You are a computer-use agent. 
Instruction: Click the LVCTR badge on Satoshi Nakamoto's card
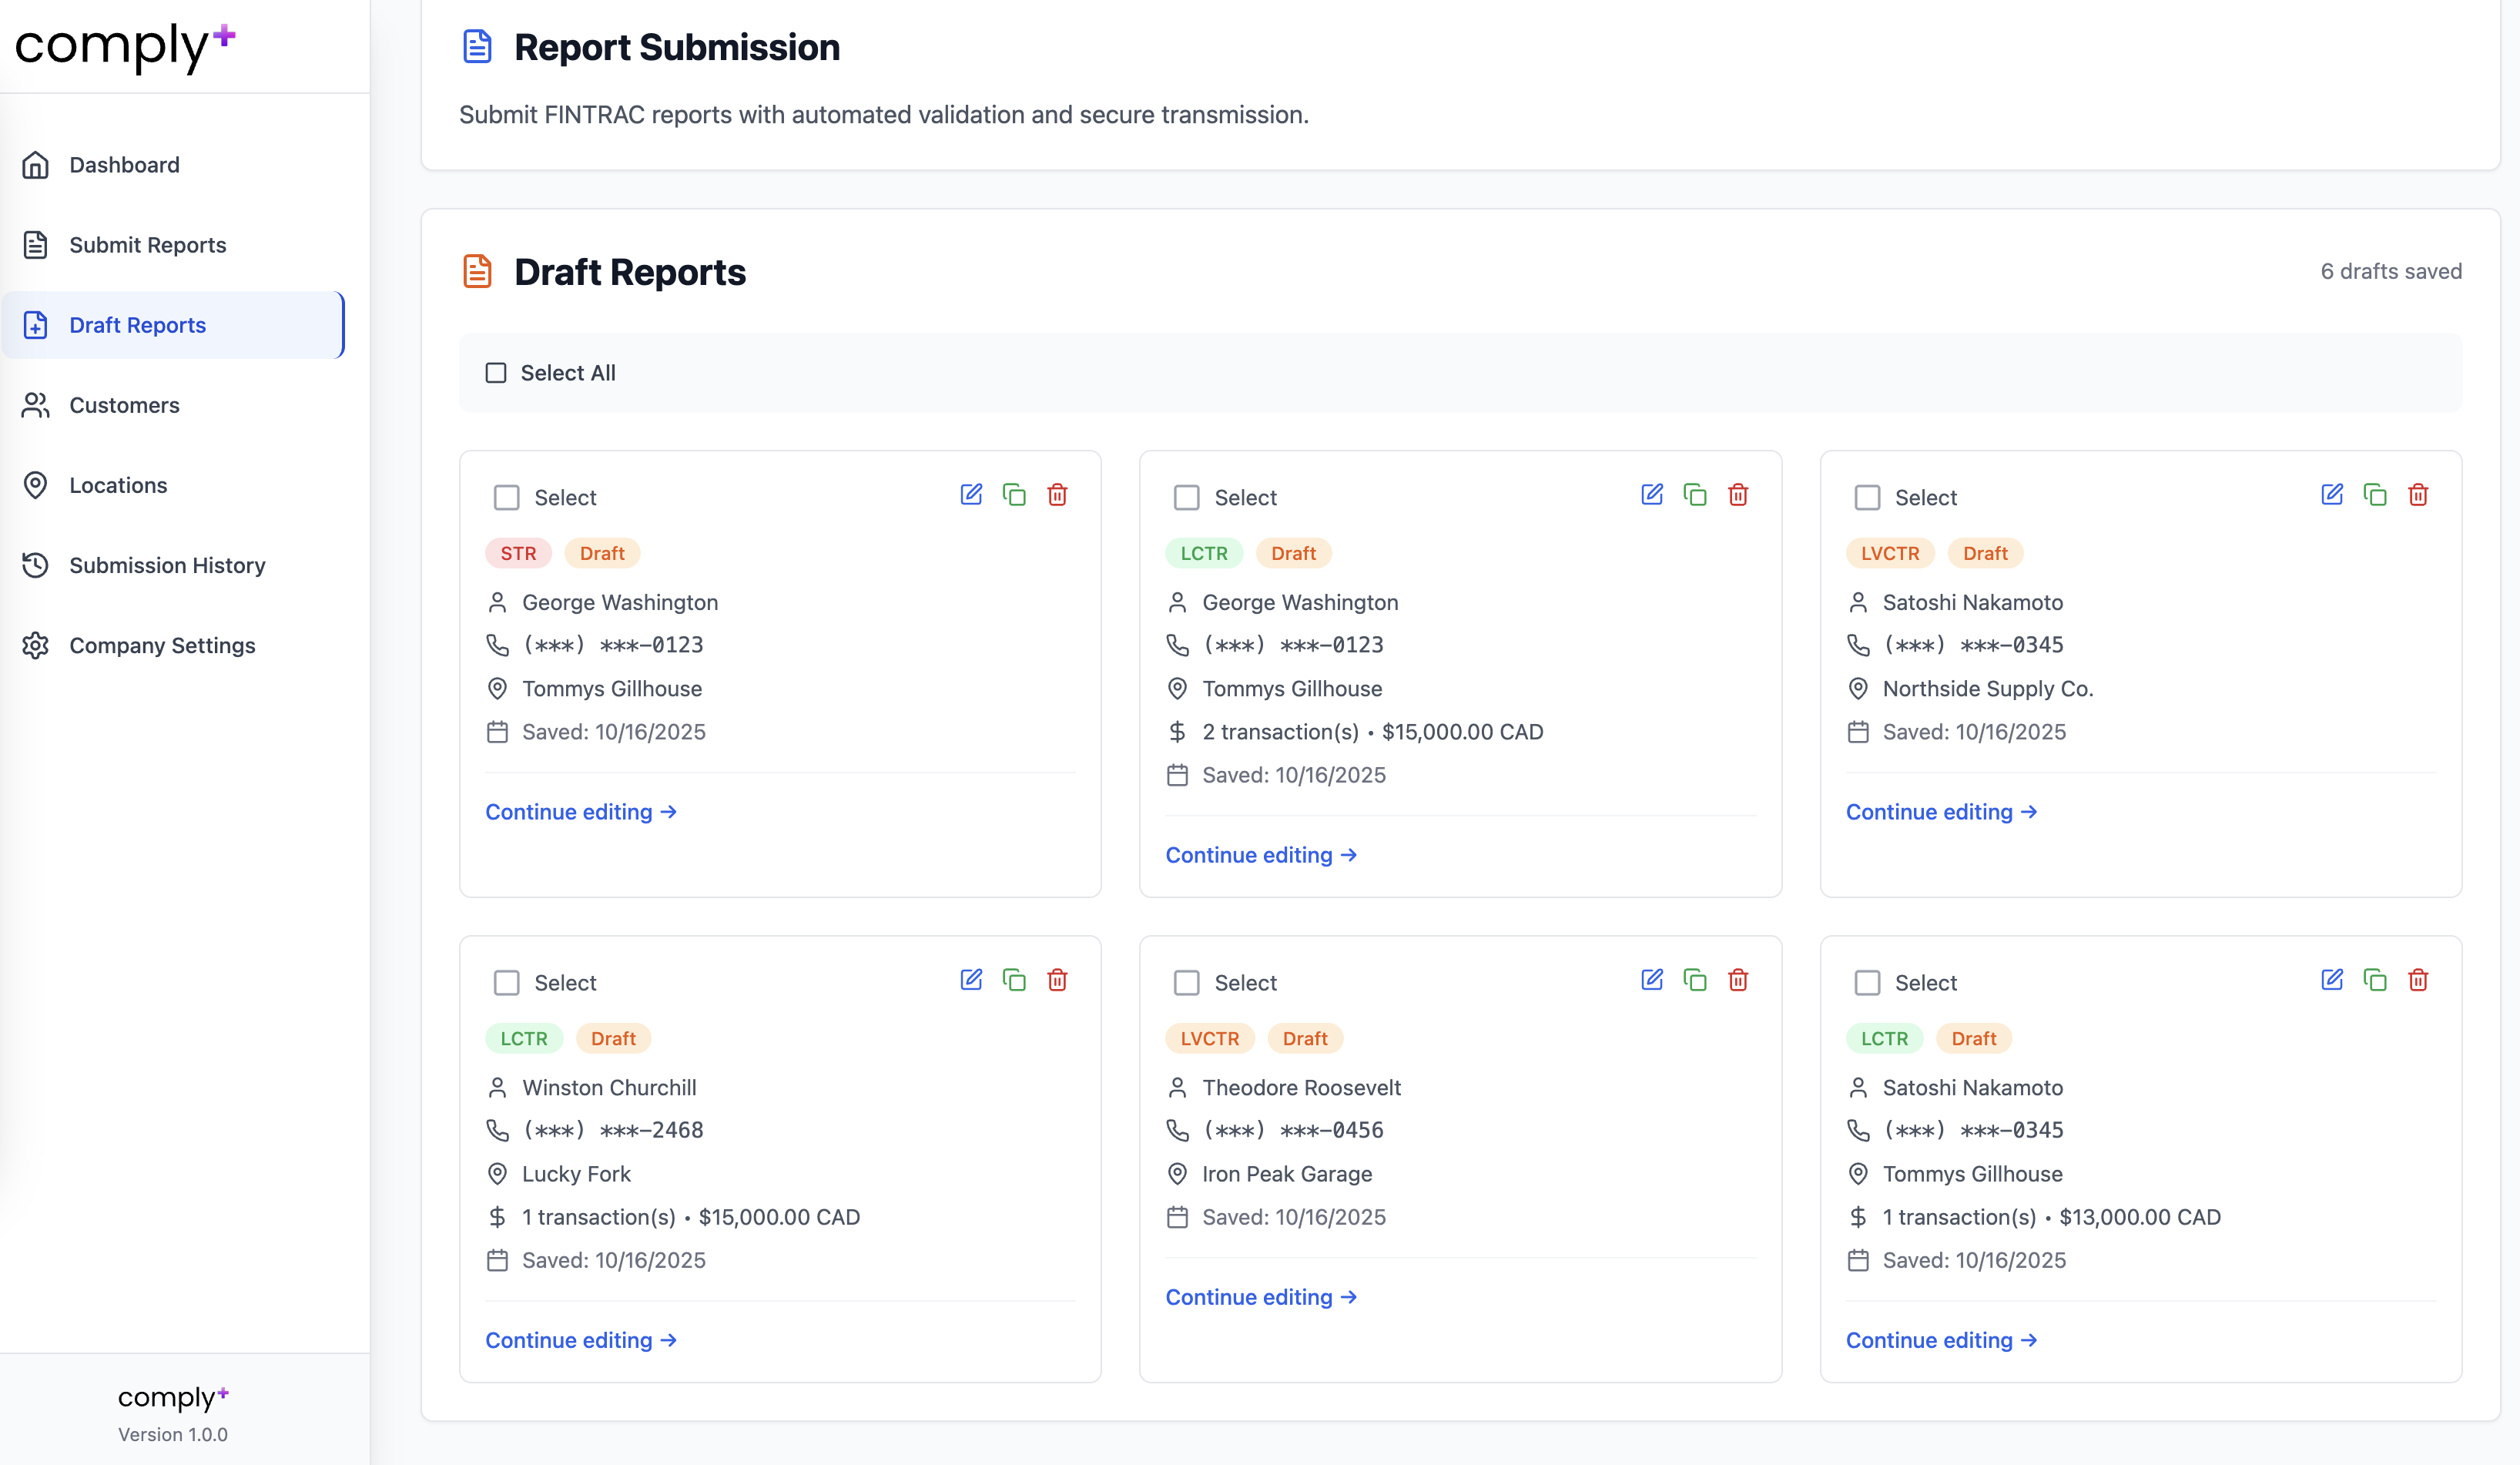point(1889,552)
